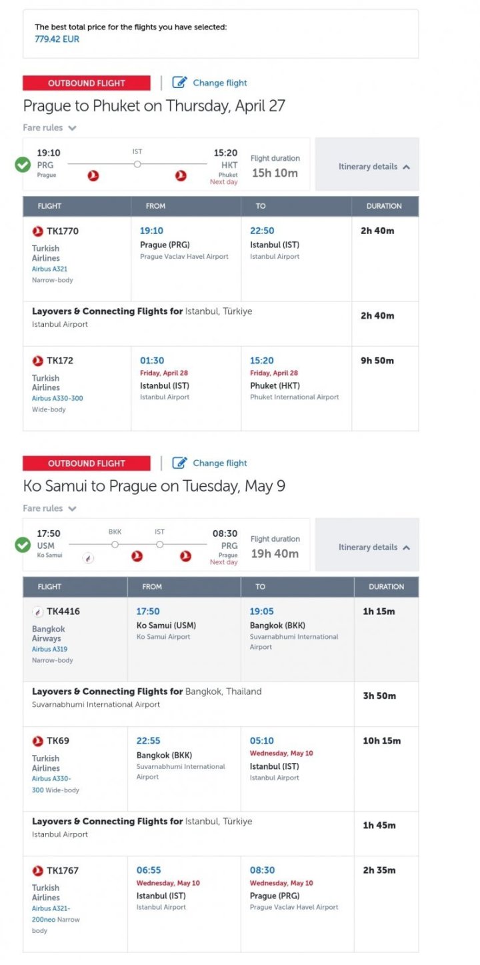Click the Bangkok Airways logo next to TK4416
The image size is (480, 965).
38,612
